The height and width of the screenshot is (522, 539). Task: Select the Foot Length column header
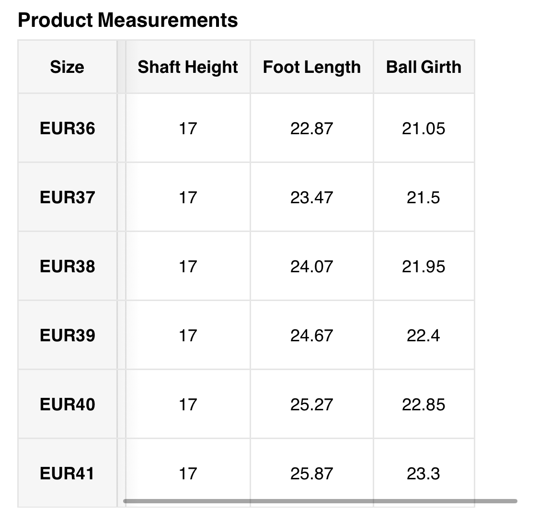pyautogui.click(x=311, y=67)
